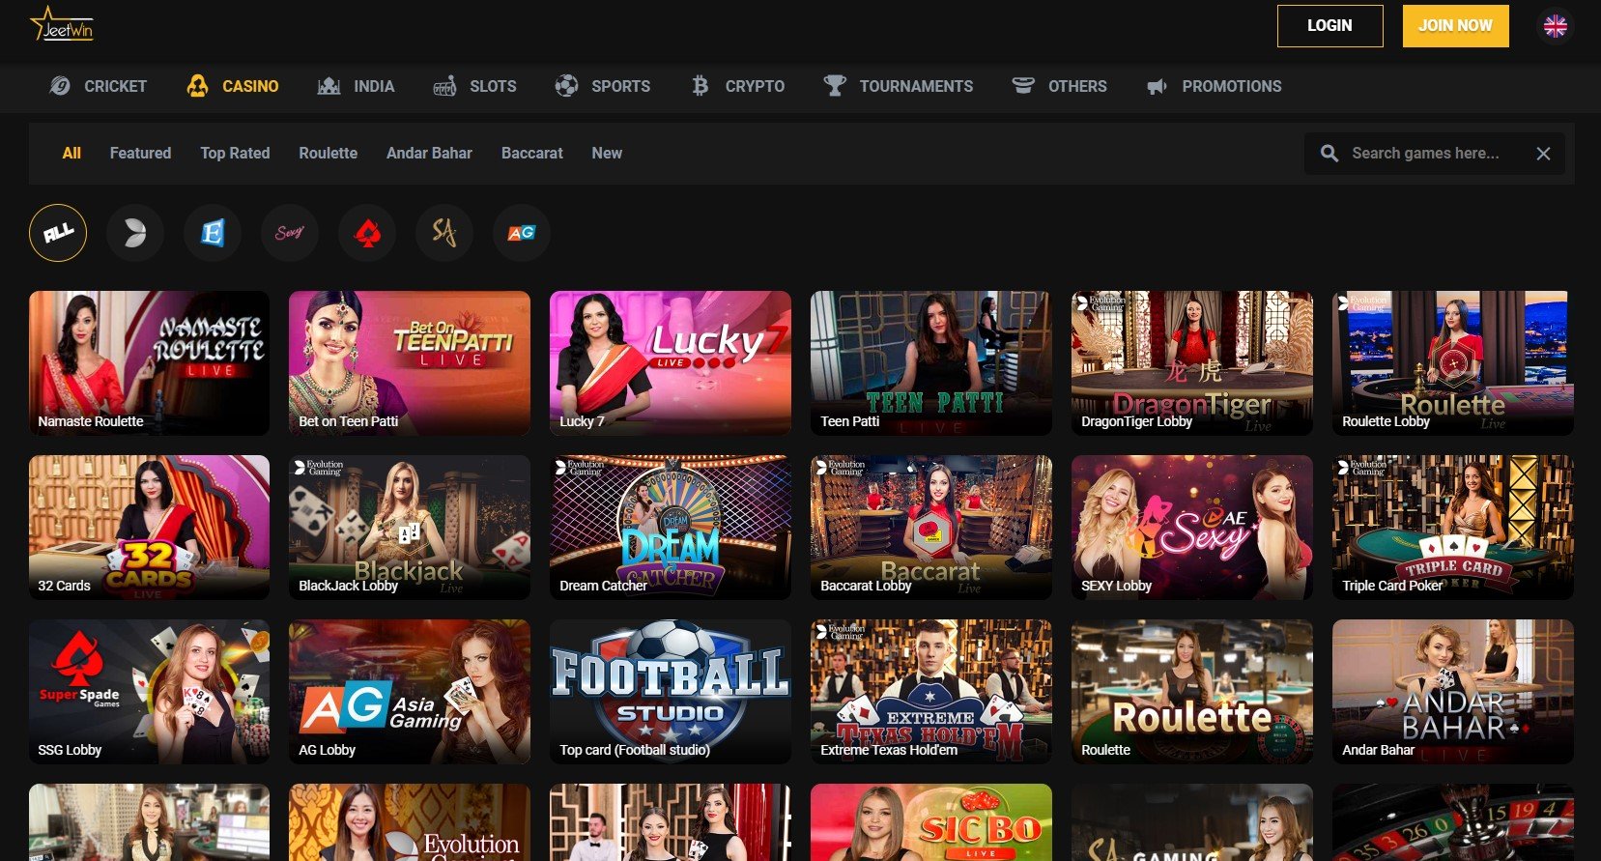1601x861 pixels.
Task: Open the language selector flag icon
Action: coord(1555,26)
